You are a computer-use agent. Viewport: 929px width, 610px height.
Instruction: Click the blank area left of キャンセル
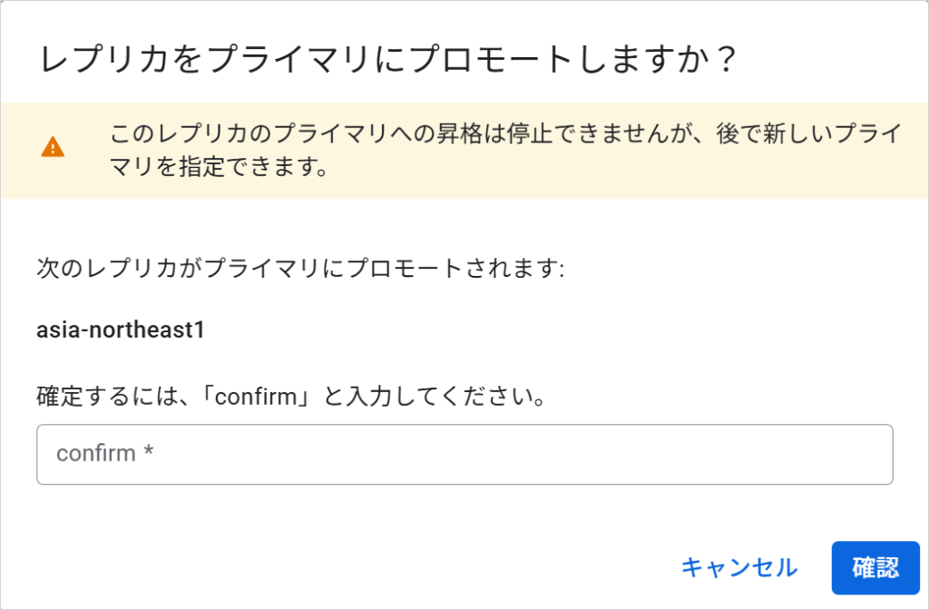click(363, 568)
